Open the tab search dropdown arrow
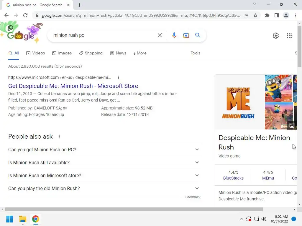Viewport: 302px width, 226px height. (255, 4)
